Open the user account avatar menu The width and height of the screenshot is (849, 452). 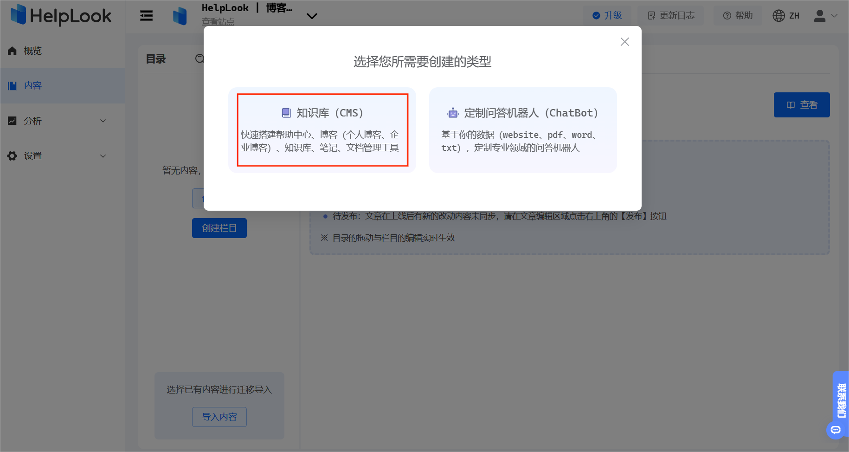[x=826, y=15]
